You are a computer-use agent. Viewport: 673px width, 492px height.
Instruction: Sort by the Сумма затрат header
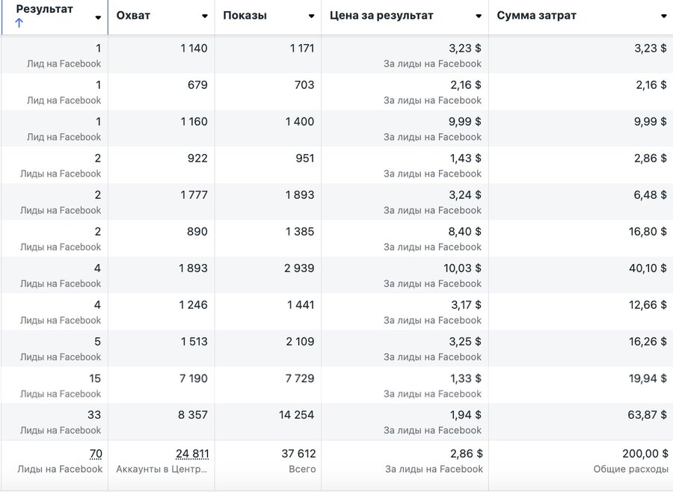tap(536, 16)
